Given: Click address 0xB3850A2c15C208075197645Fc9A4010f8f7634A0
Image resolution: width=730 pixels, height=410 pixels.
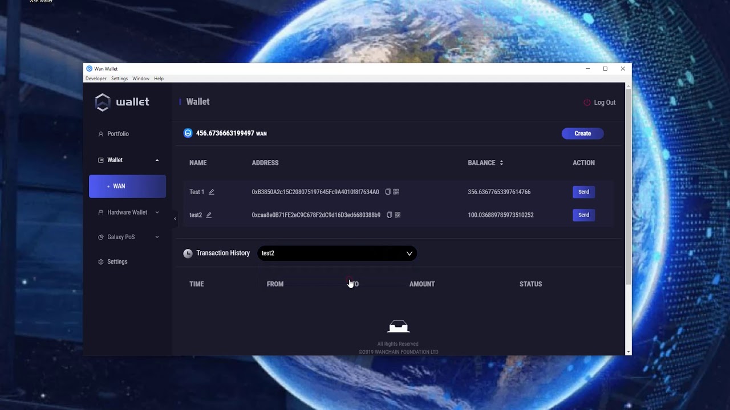Looking at the screenshot, I should point(315,192).
